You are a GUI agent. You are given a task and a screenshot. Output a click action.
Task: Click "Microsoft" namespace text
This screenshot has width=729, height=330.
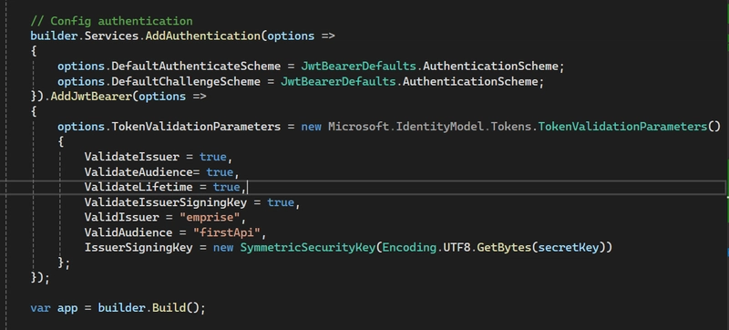[x=358, y=127]
